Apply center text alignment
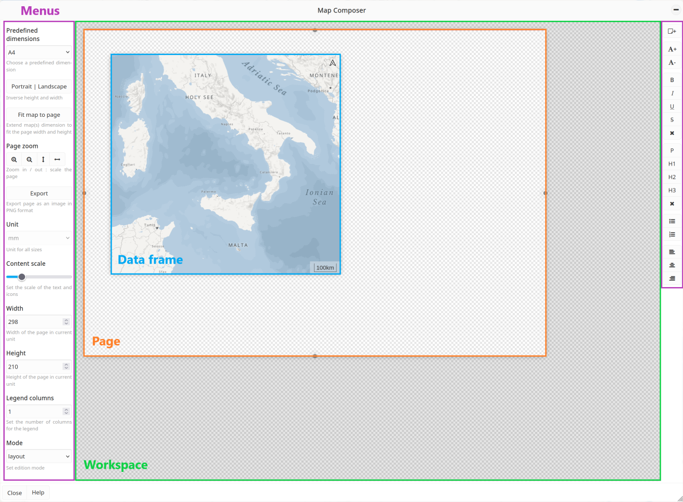 (672, 265)
